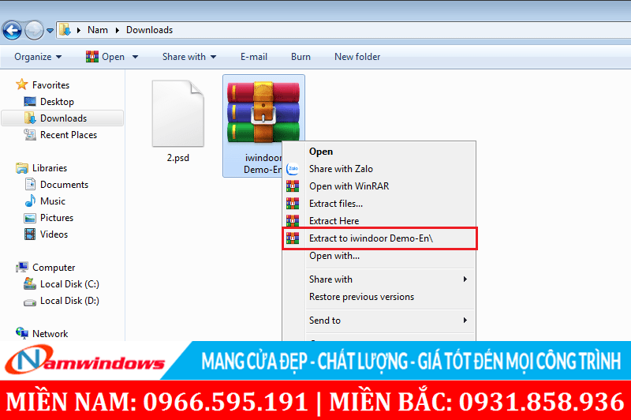Select Documents in Libraries
Screen dimensions: 631x420
pos(64,185)
